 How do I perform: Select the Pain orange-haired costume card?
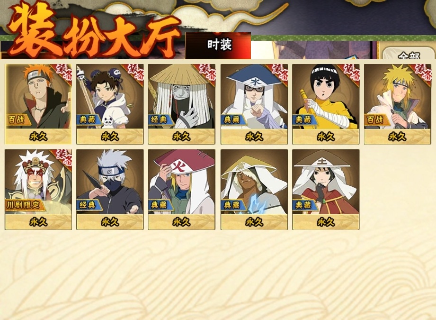[x=38, y=104]
